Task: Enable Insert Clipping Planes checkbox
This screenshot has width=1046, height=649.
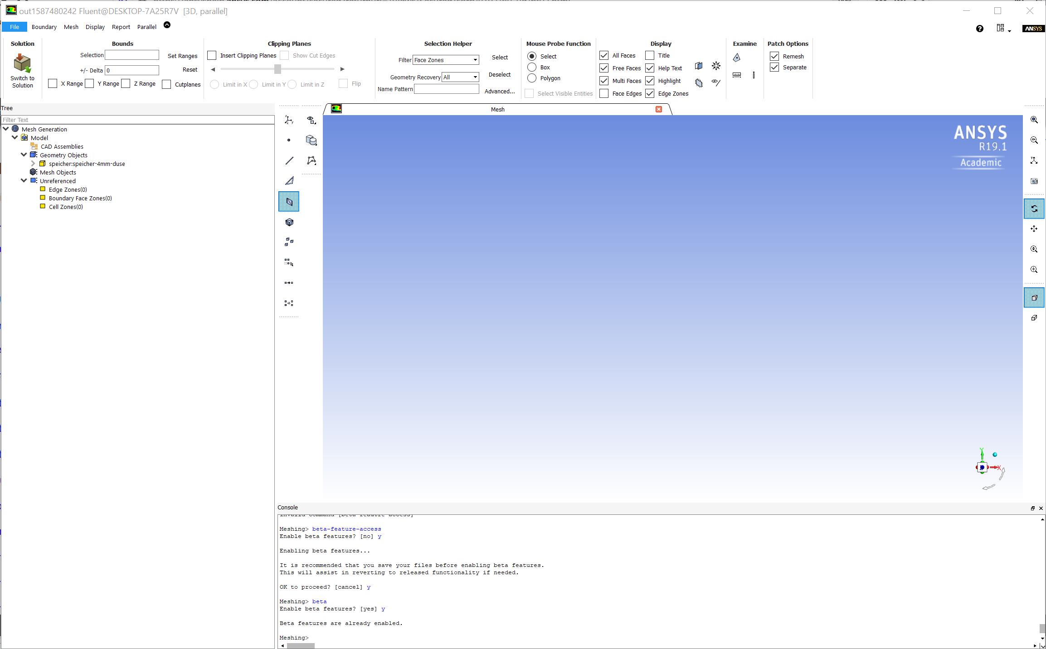Action: (212, 55)
